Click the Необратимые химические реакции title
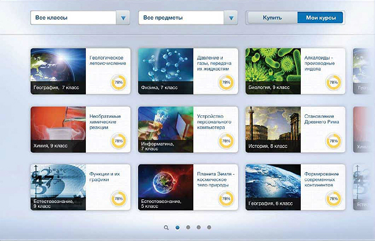375x241 pixels. coord(105,122)
